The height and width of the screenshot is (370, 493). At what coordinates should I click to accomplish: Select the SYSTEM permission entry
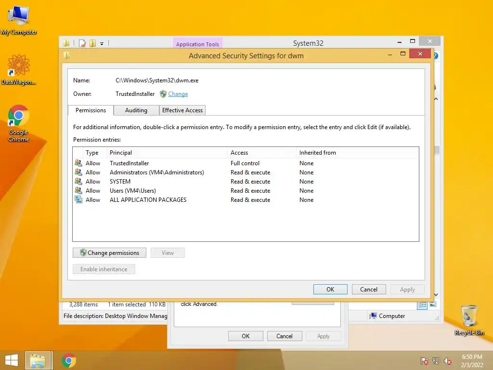(x=246, y=181)
